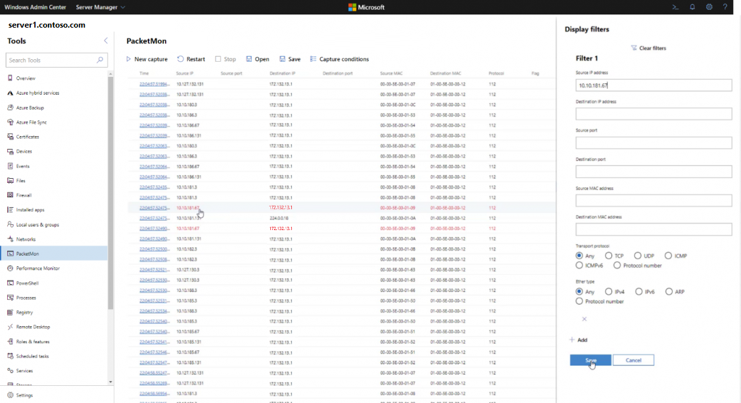Select the ICMPv6 transport protocol

[x=579, y=266]
